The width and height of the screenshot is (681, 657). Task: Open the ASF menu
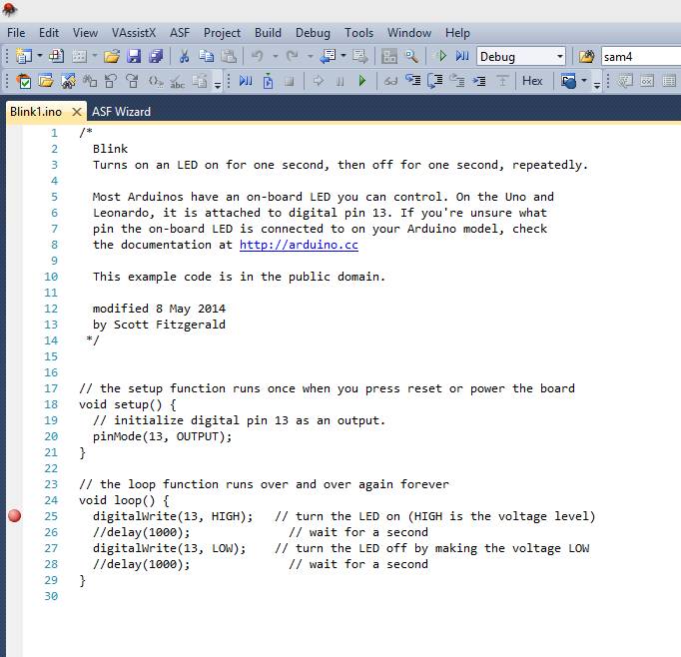pyautogui.click(x=180, y=33)
